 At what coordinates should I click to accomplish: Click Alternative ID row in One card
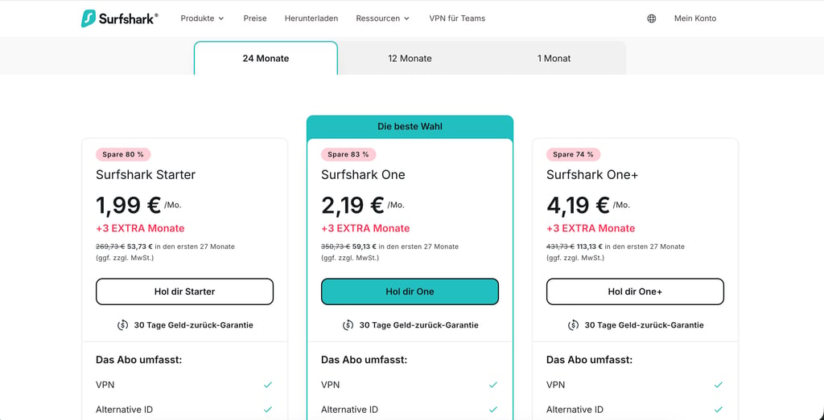coord(410,410)
